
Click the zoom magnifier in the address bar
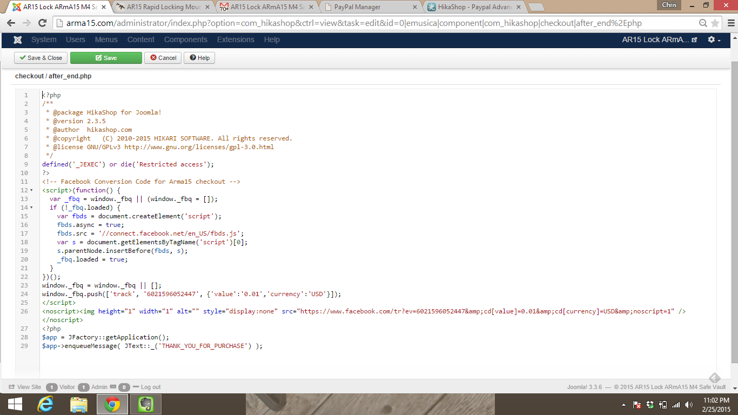coord(703,23)
